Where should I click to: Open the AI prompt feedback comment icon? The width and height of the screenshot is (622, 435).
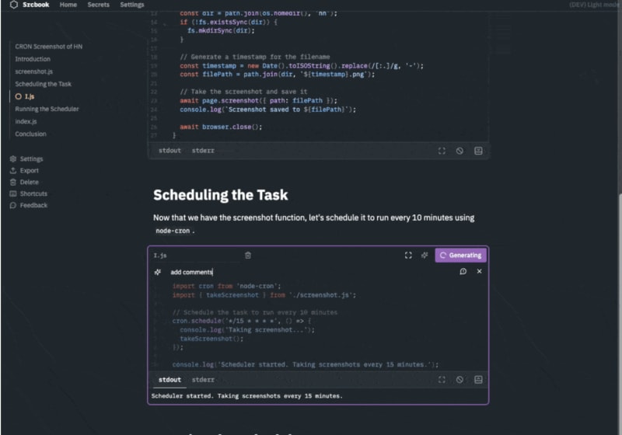[463, 272]
